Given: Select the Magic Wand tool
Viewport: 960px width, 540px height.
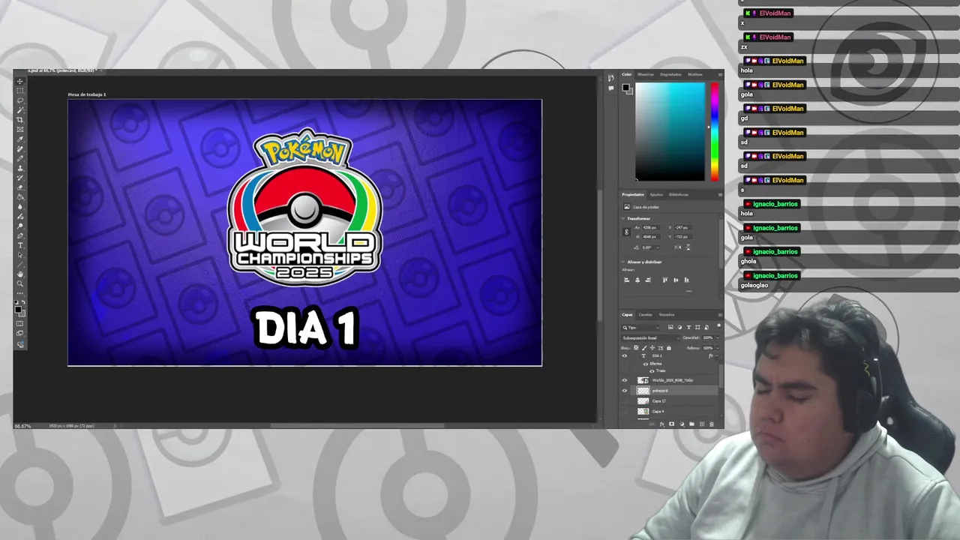Looking at the screenshot, I should coord(20,110).
